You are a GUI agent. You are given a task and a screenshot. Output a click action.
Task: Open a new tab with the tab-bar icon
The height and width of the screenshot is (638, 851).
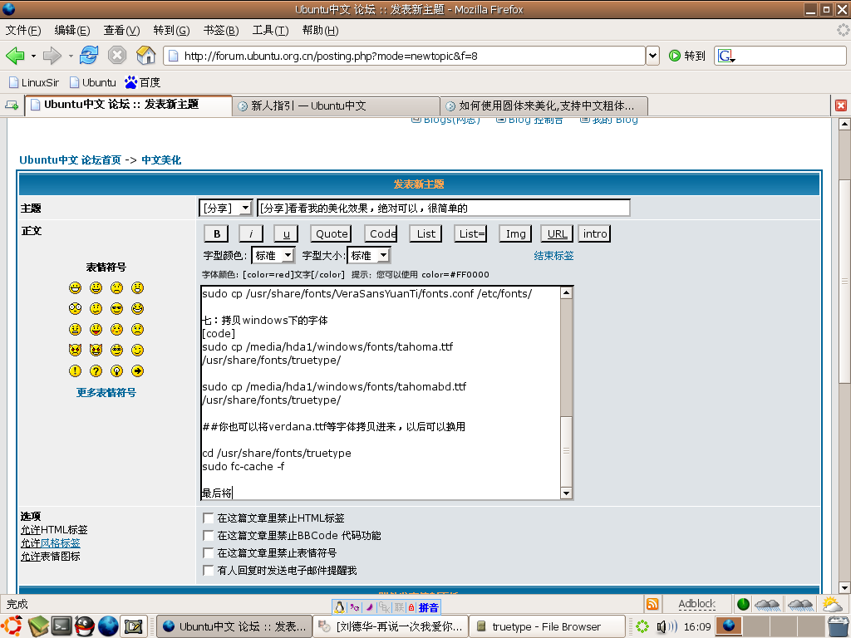click(12, 106)
